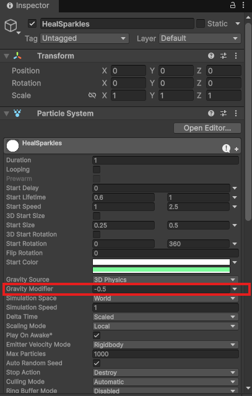
Task: Click the Scale Z field
Action: (x=224, y=95)
